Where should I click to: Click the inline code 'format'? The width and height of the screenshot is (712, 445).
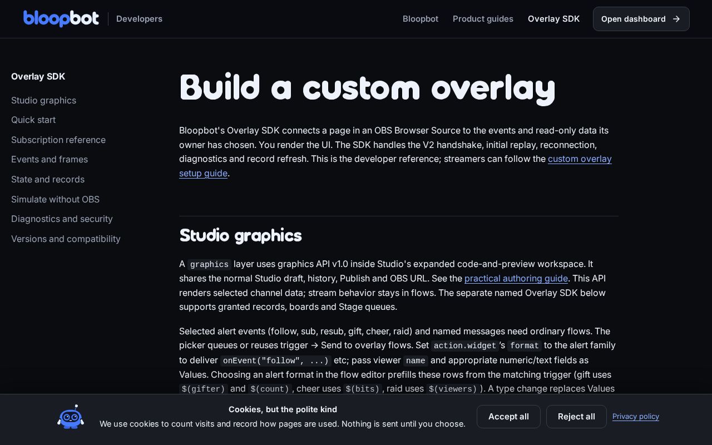[525, 345]
